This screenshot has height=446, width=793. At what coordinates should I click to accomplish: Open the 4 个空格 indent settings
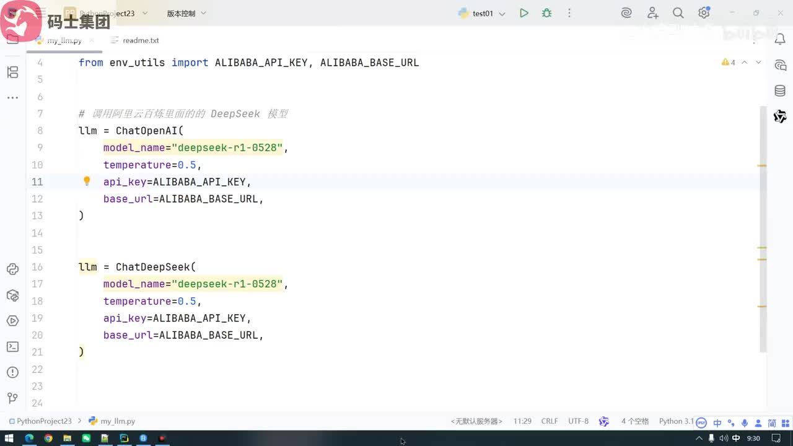(x=635, y=421)
